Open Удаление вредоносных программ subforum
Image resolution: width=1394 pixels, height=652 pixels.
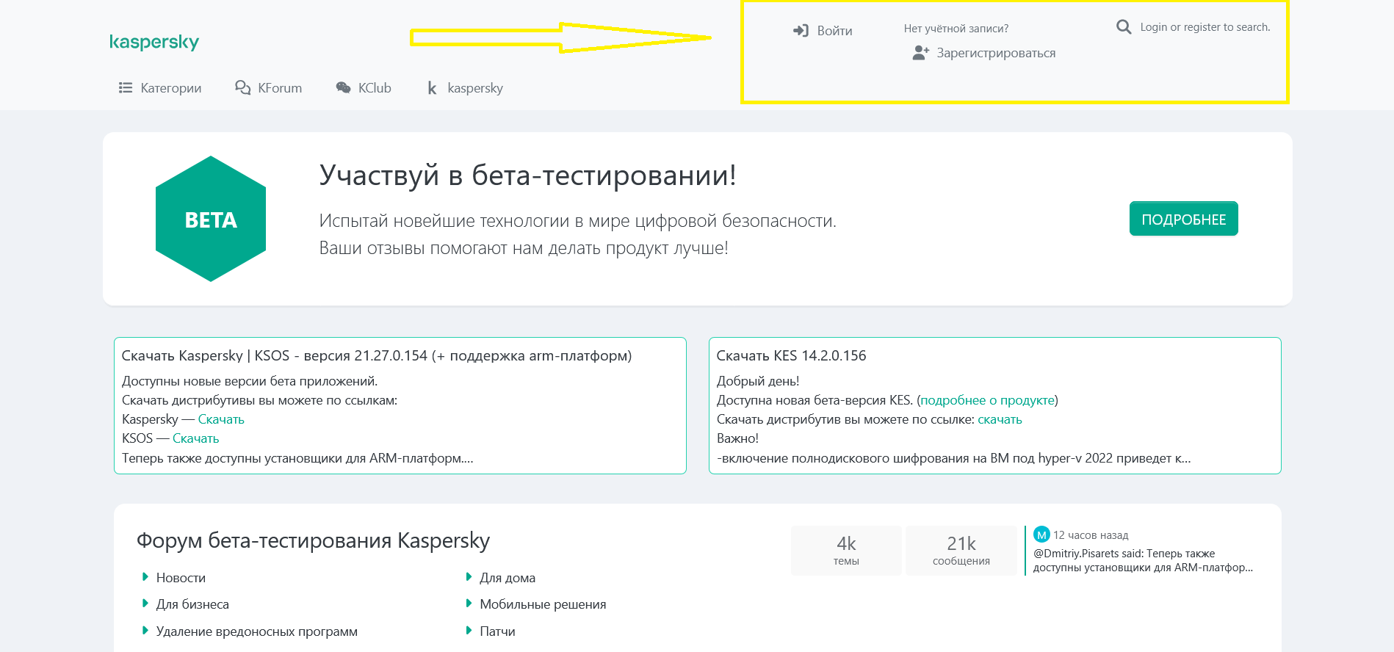point(257,631)
